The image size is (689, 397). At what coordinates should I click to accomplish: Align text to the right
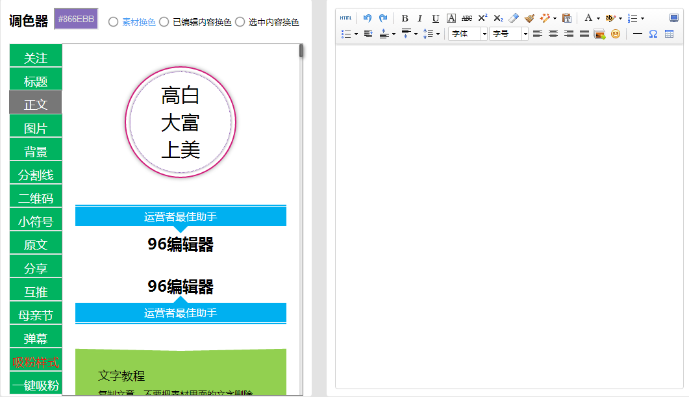tap(569, 34)
